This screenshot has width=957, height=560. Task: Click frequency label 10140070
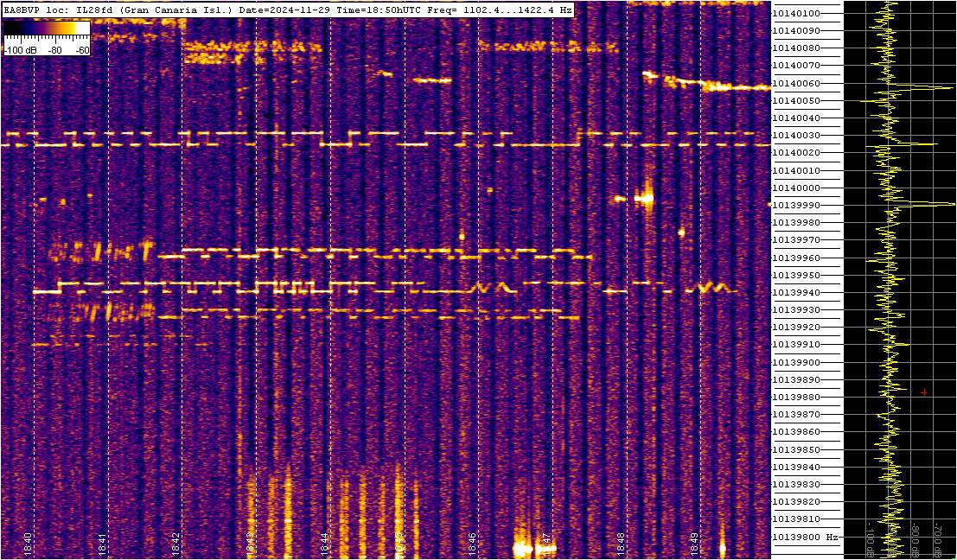(x=796, y=66)
